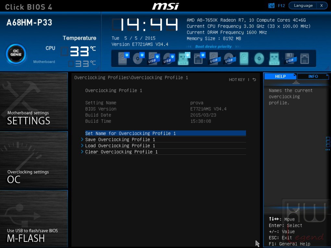Select the UEFI USB CD/DVD boot icon
The height and width of the screenshot is (248, 331).
169,58
